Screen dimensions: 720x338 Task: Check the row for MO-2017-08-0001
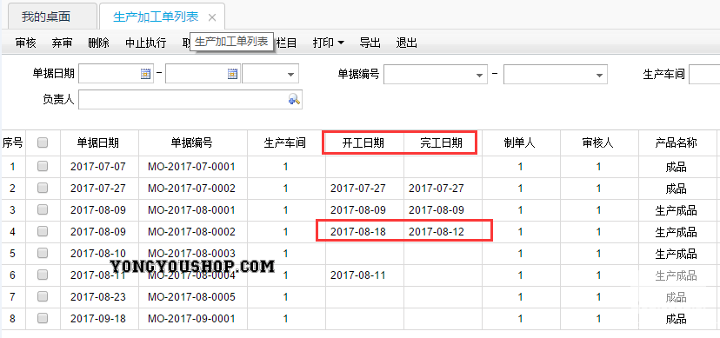(x=43, y=210)
